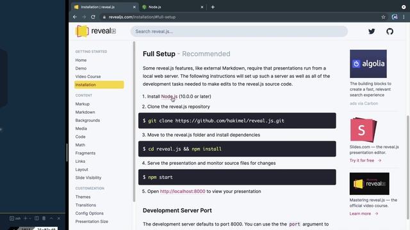Open a new browser tab with plus icon
The height and width of the screenshot is (230, 410).
click(x=213, y=7)
